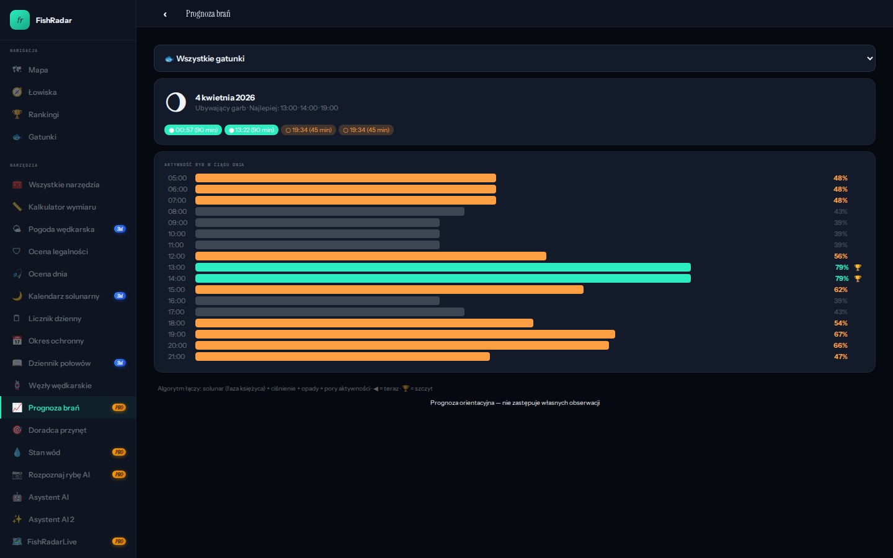Click the moon phase icon
The height and width of the screenshot is (558, 893).
[176, 102]
